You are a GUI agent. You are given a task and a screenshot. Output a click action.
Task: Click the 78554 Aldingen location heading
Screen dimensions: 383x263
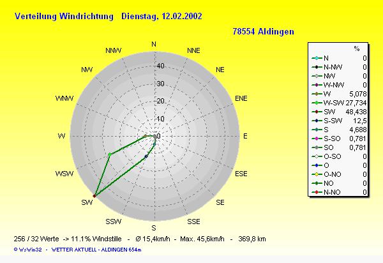pyautogui.click(x=263, y=31)
